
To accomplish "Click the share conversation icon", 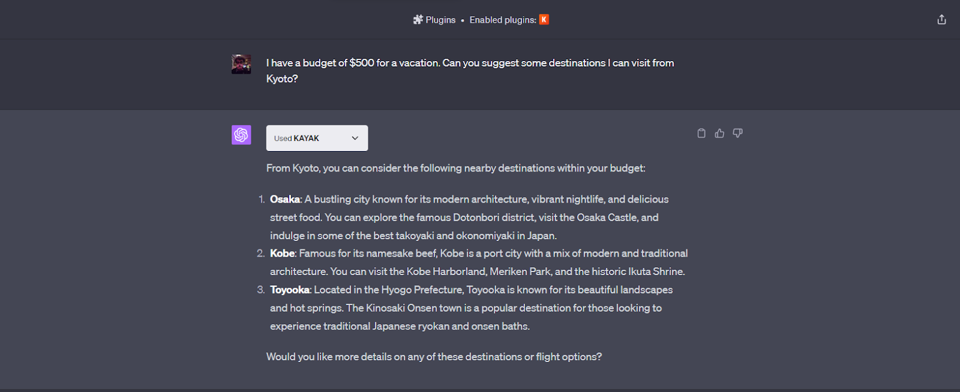I will [x=941, y=20].
